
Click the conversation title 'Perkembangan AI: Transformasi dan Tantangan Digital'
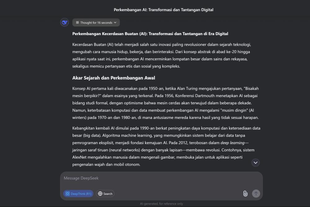163,10
